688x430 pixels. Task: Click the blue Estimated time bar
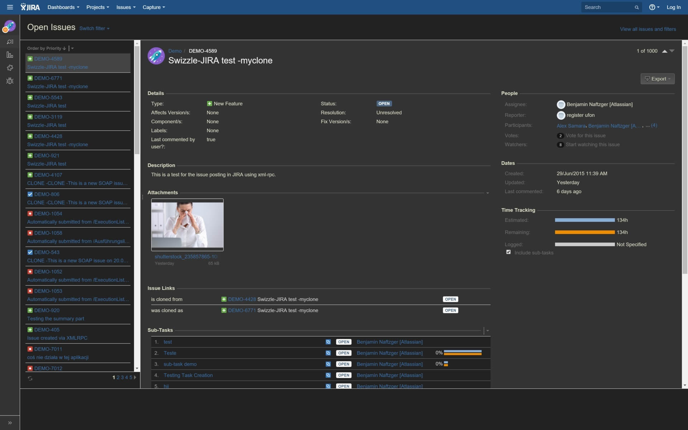[585, 220]
